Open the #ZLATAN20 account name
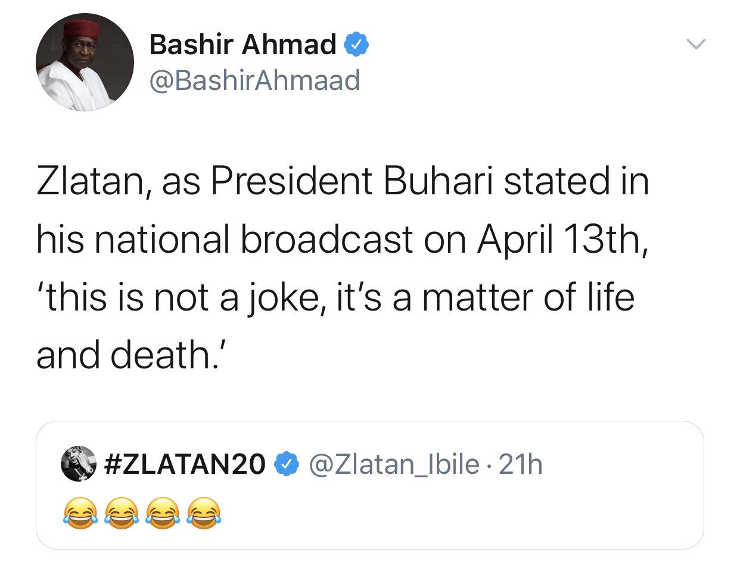The width and height of the screenshot is (740, 571). 185,464
